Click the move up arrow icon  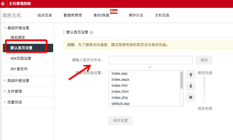coord(191,75)
